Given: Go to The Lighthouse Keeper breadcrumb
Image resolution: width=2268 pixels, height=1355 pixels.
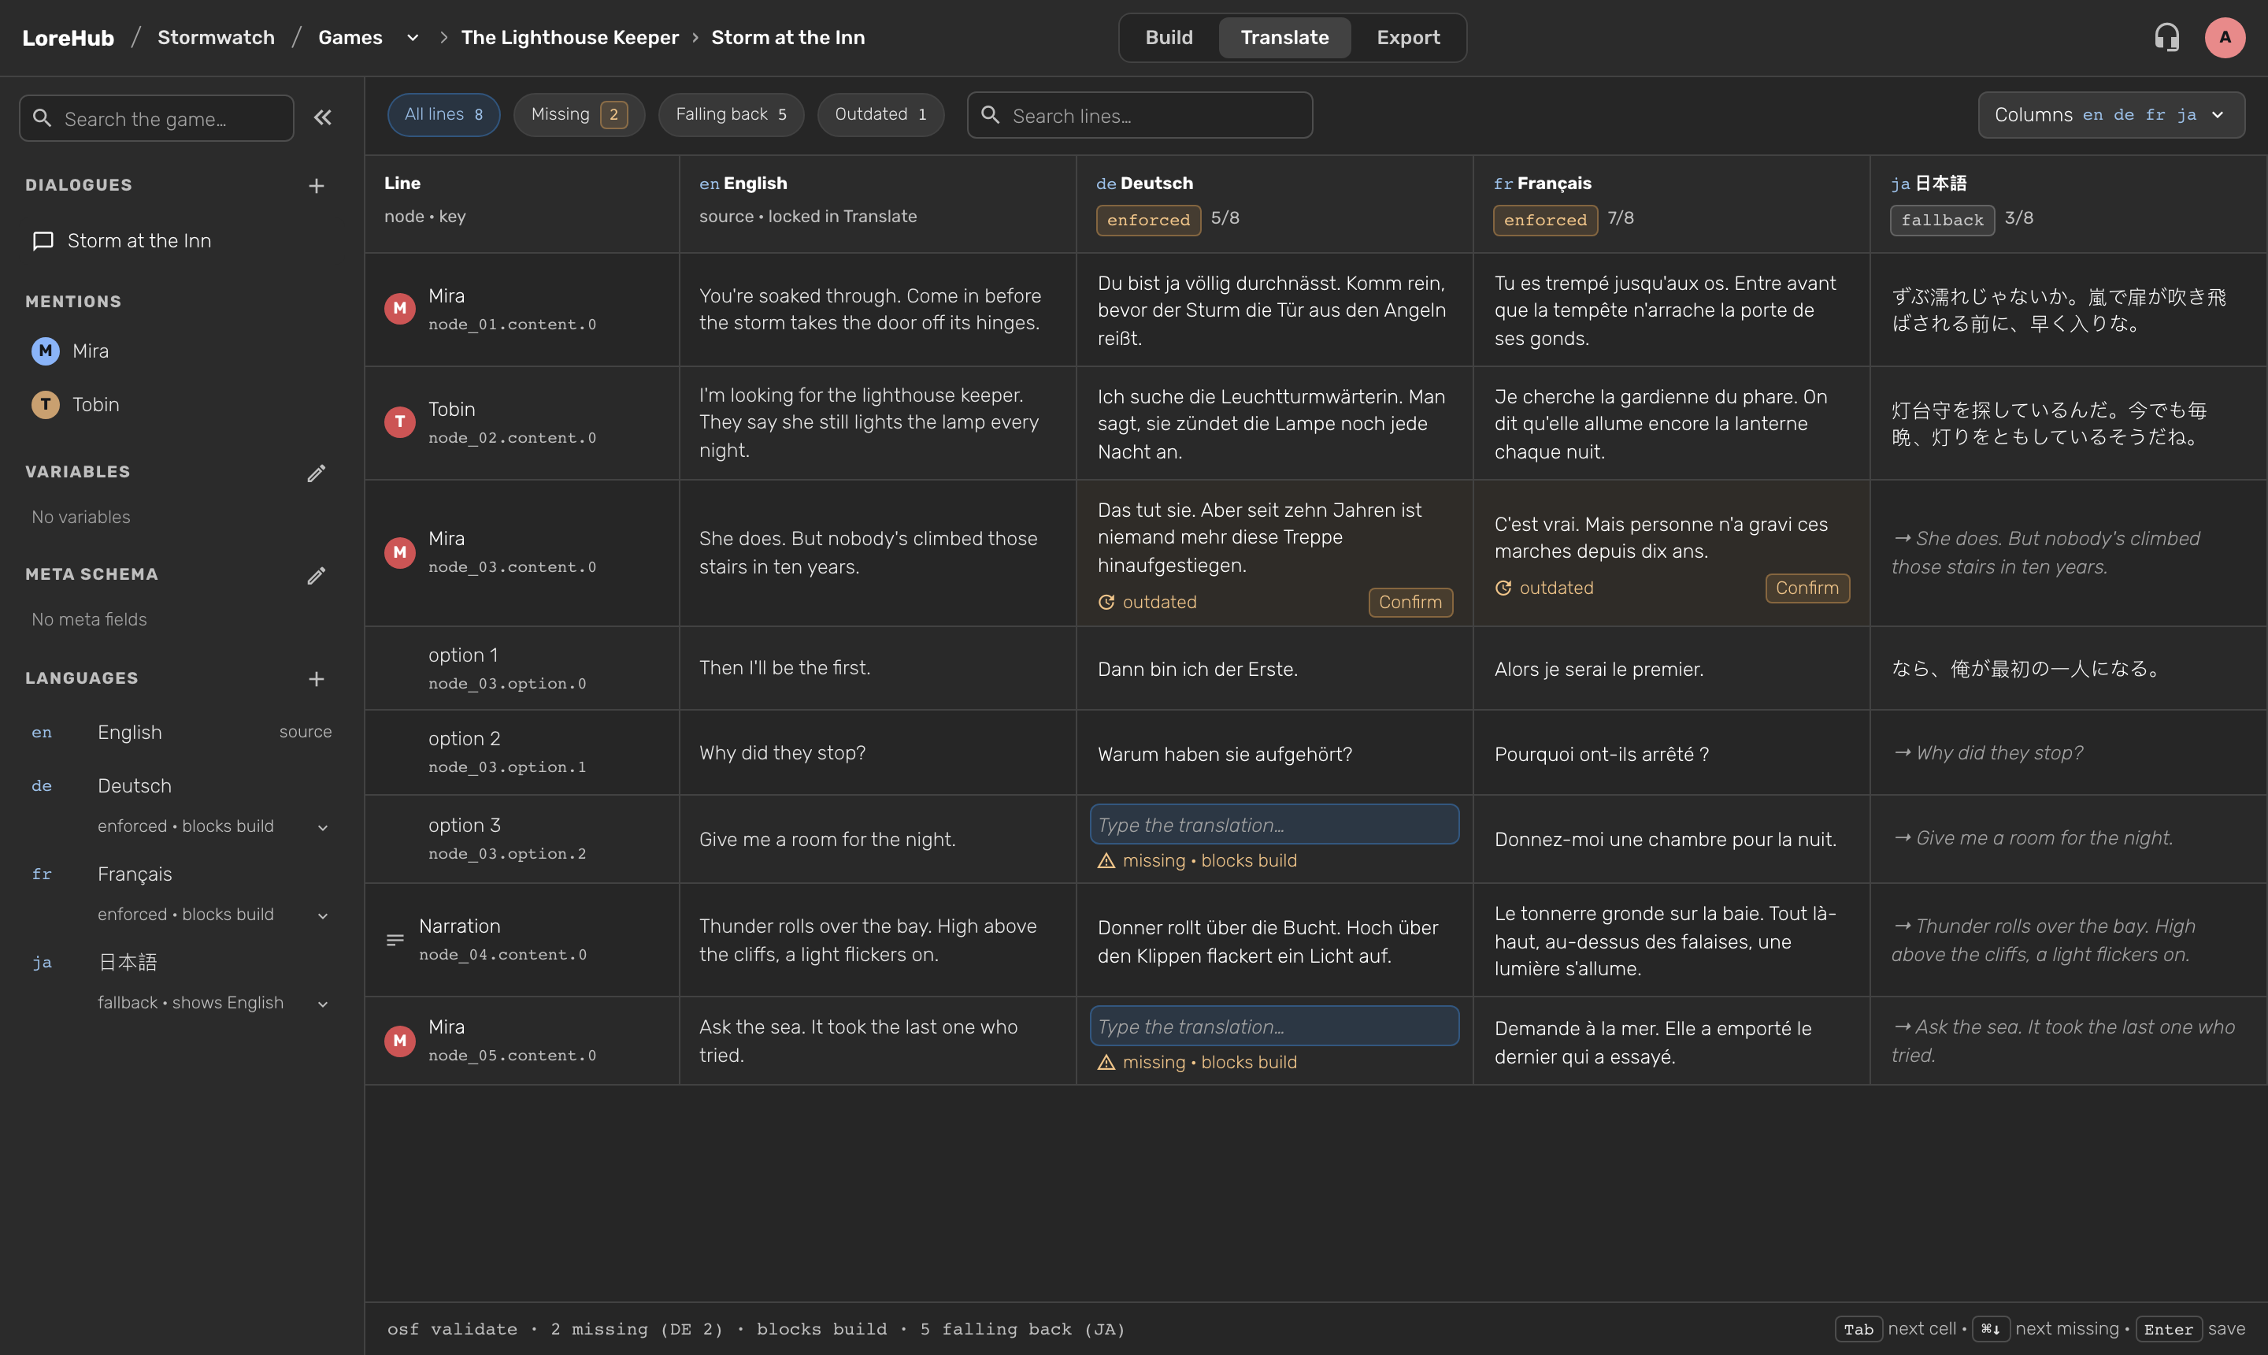Looking at the screenshot, I should pyautogui.click(x=569, y=38).
